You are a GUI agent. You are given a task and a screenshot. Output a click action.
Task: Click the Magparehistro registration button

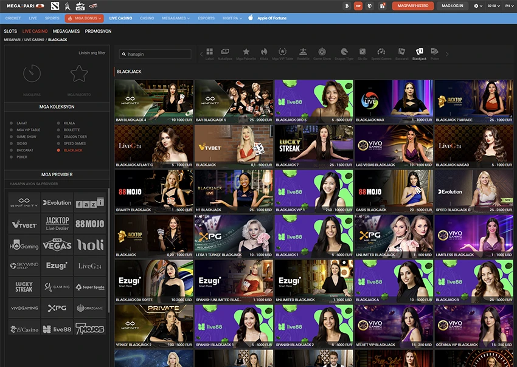(413, 5)
